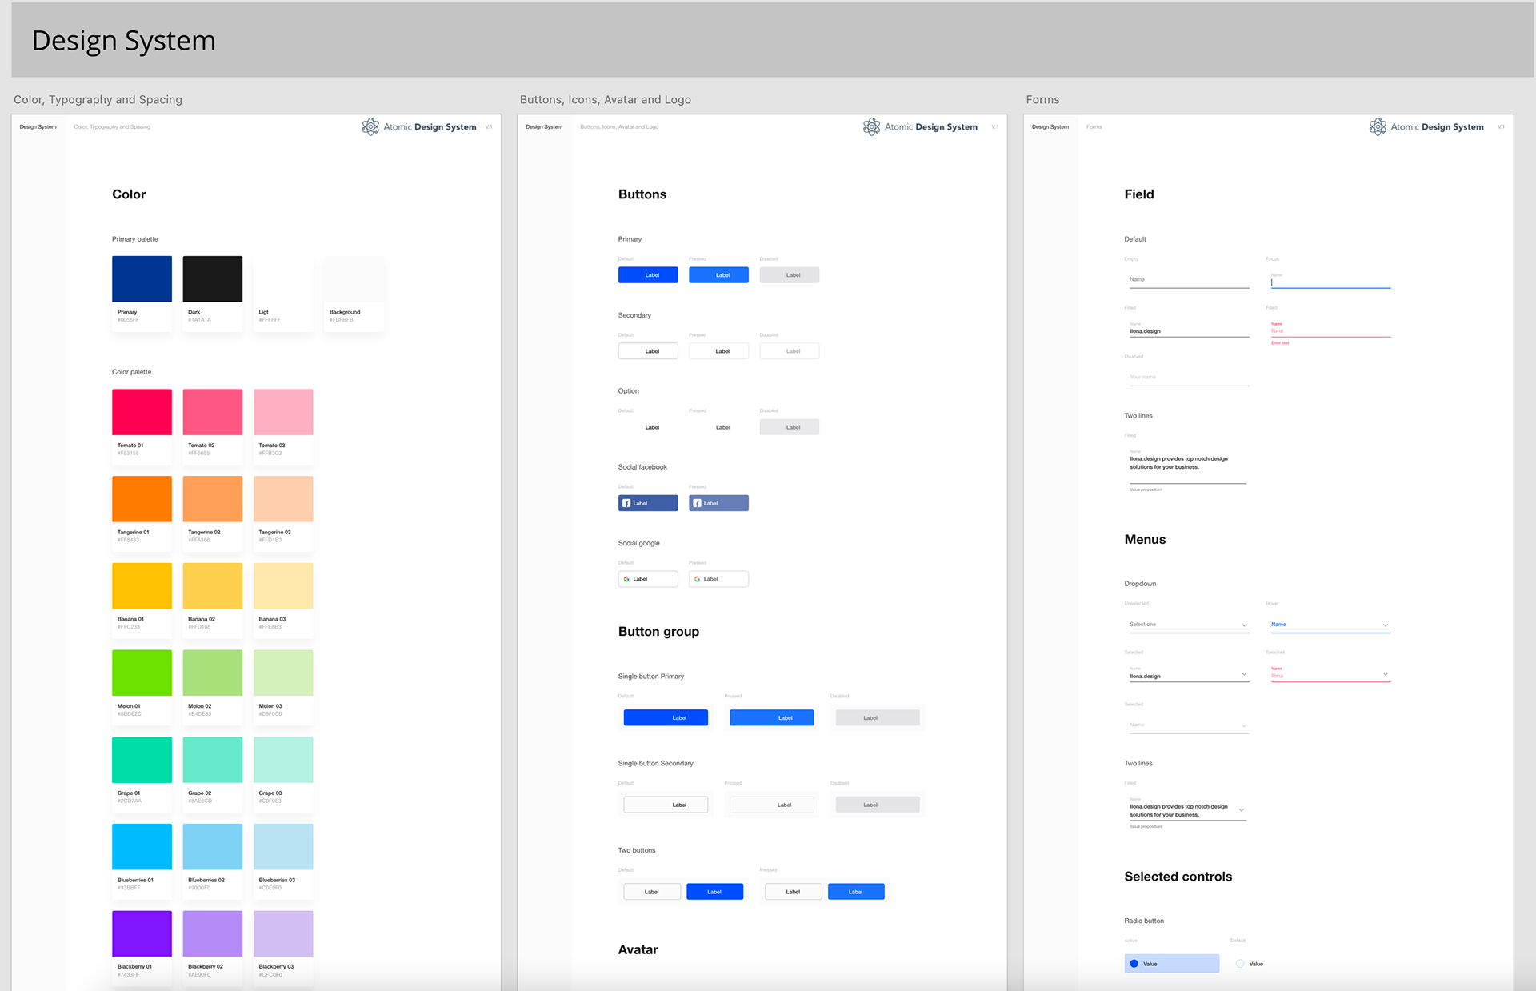
Task: Click the 'Button group' heading
Action: [x=658, y=632]
